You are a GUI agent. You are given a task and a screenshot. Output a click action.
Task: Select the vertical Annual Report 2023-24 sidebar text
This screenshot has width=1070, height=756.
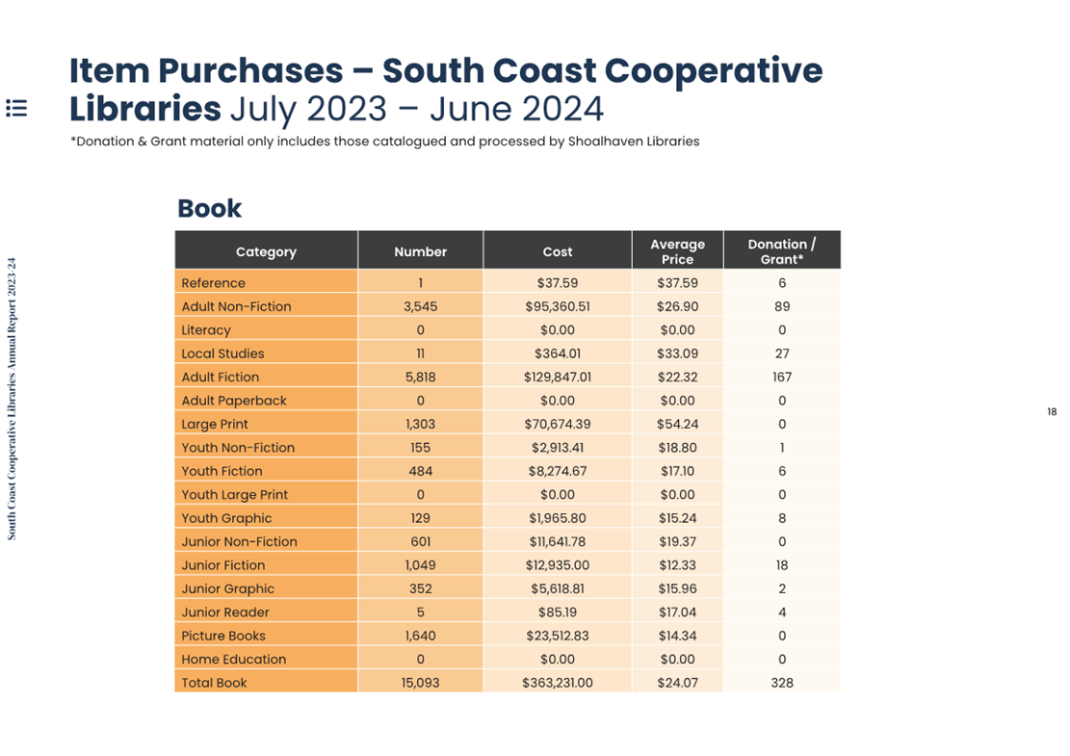(12, 399)
